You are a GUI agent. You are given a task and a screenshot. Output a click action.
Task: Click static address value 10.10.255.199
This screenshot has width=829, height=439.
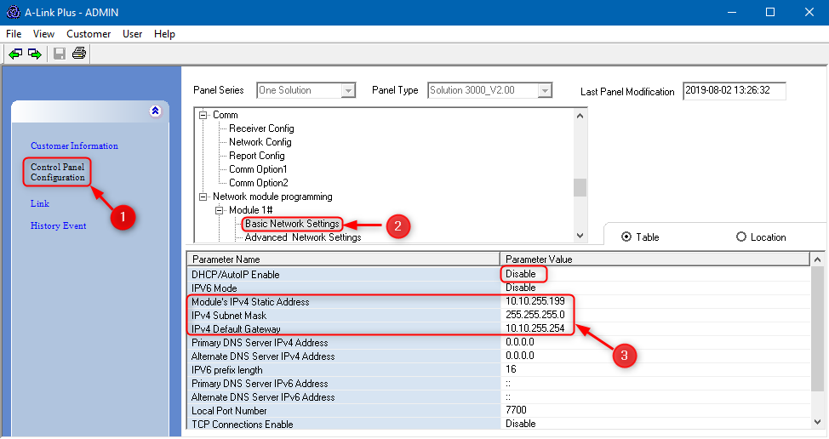click(x=535, y=301)
